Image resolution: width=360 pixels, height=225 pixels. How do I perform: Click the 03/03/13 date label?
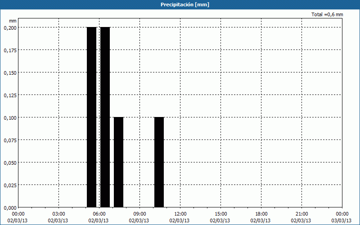342,220
